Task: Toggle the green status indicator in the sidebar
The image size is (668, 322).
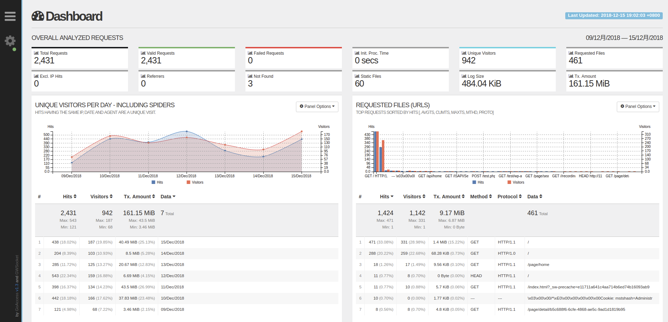Action: tap(14, 49)
